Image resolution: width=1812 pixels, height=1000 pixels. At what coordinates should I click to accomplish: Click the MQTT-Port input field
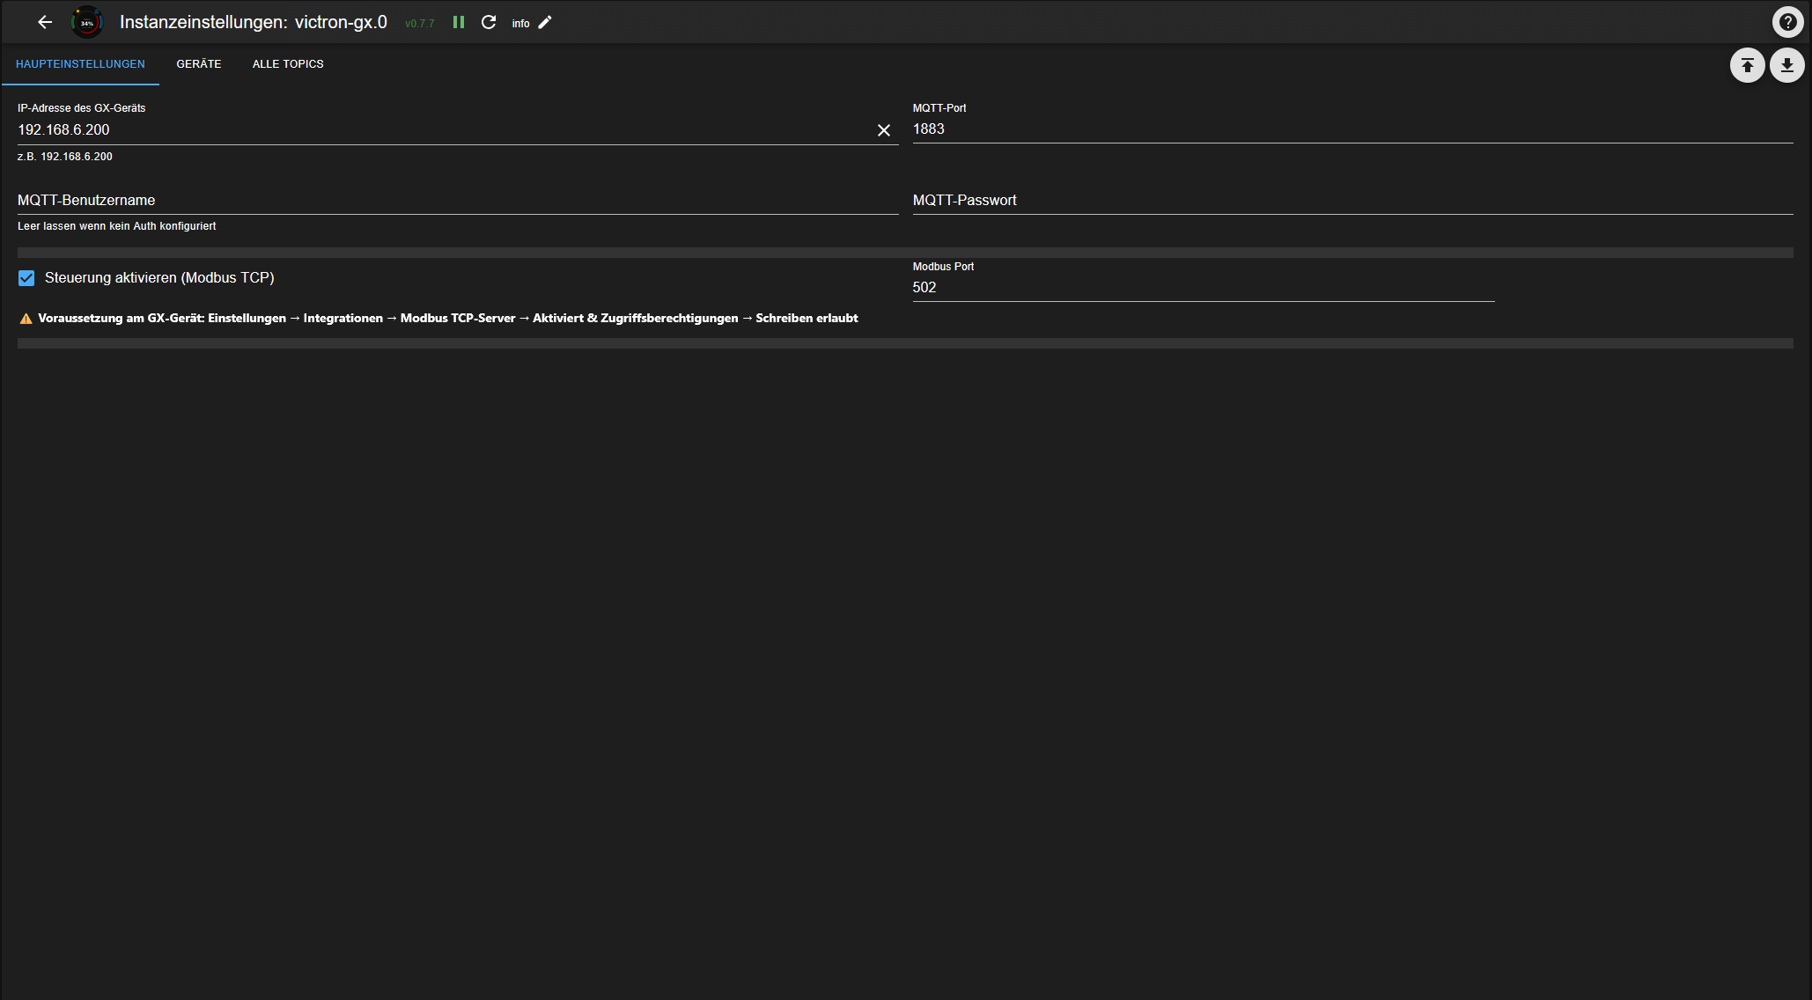1352,129
